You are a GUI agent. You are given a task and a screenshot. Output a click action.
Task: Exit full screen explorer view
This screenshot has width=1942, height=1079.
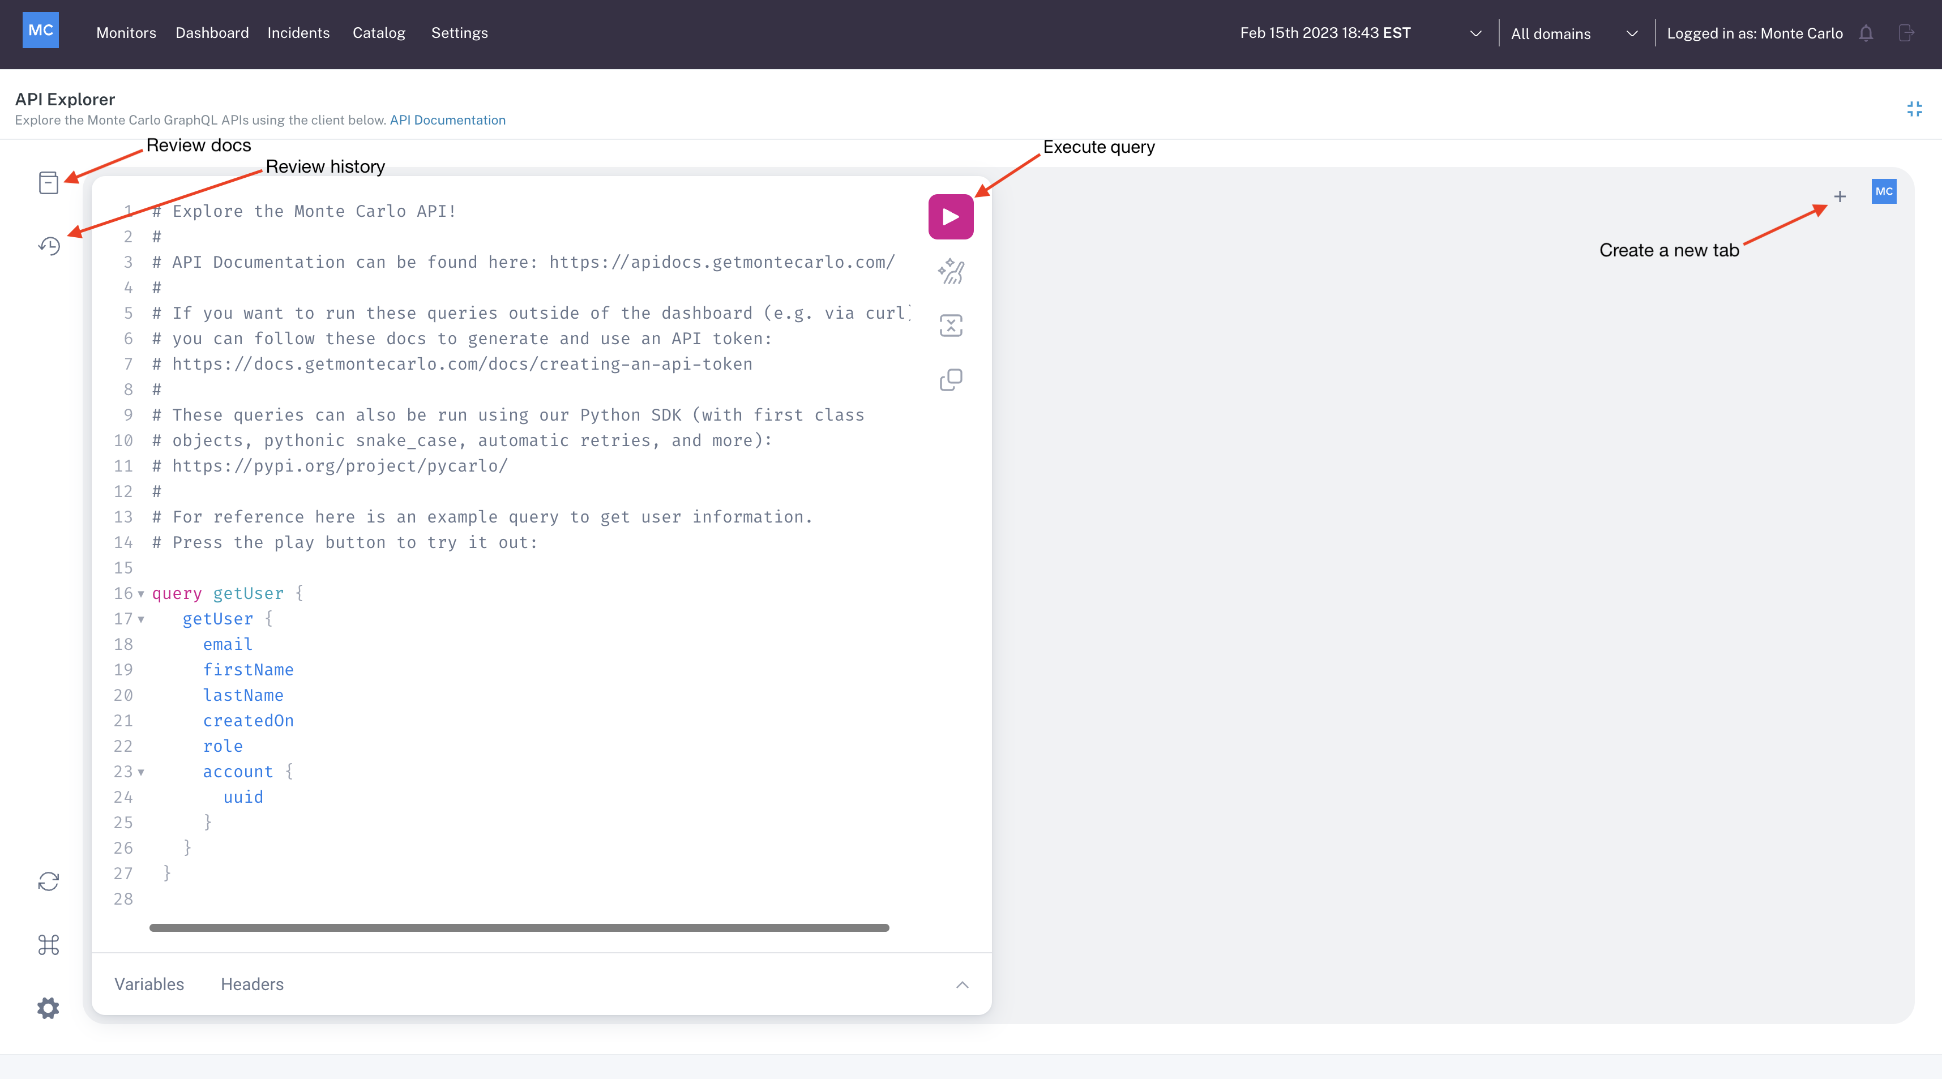tap(1914, 109)
